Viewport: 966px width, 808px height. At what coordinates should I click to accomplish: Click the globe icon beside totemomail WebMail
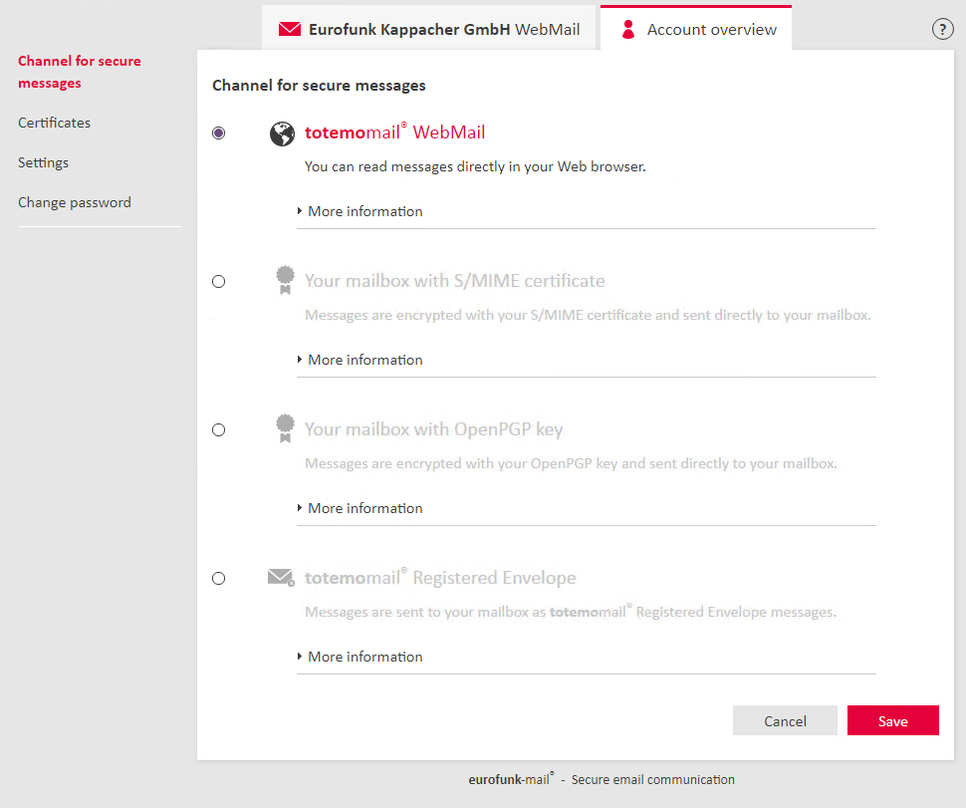(282, 134)
